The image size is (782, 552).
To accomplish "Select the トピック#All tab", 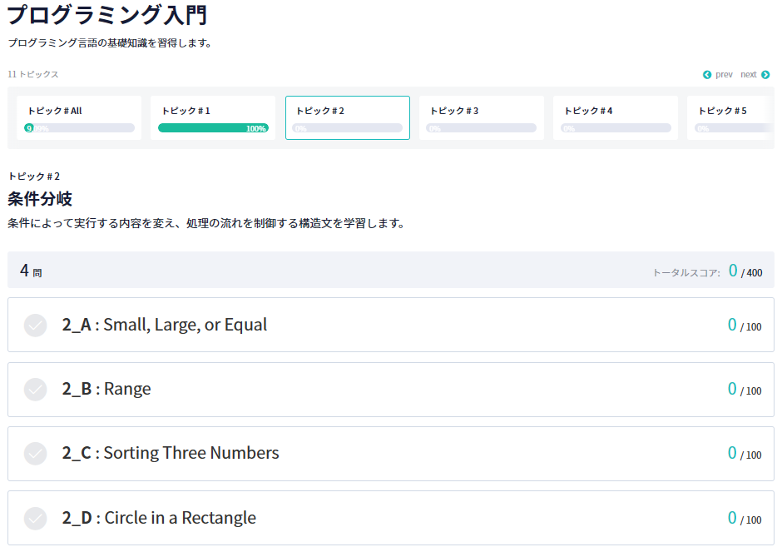I will click(78, 117).
